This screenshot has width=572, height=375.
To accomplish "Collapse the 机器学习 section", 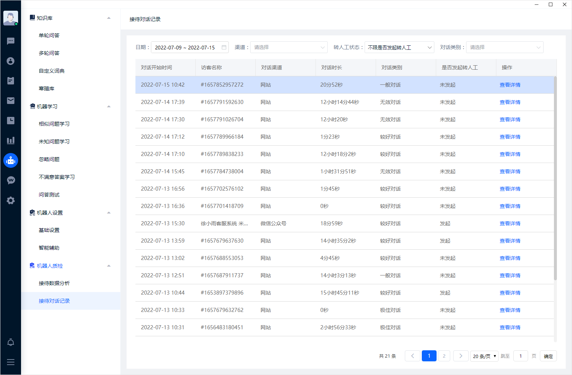I will 109,107.
